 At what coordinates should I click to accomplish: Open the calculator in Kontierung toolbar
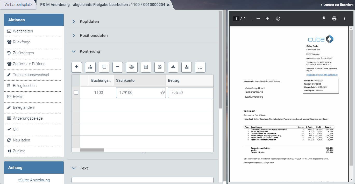[146, 67]
